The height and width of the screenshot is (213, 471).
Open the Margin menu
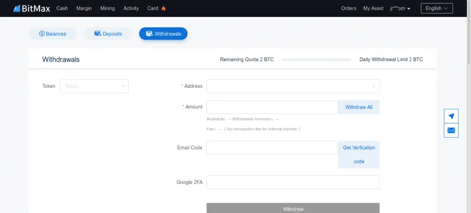point(84,8)
